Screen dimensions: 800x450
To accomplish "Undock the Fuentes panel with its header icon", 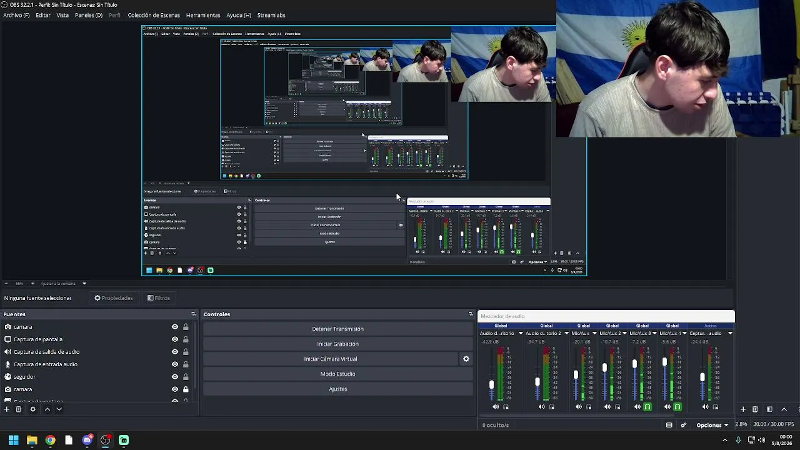I will tap(194, 314).
